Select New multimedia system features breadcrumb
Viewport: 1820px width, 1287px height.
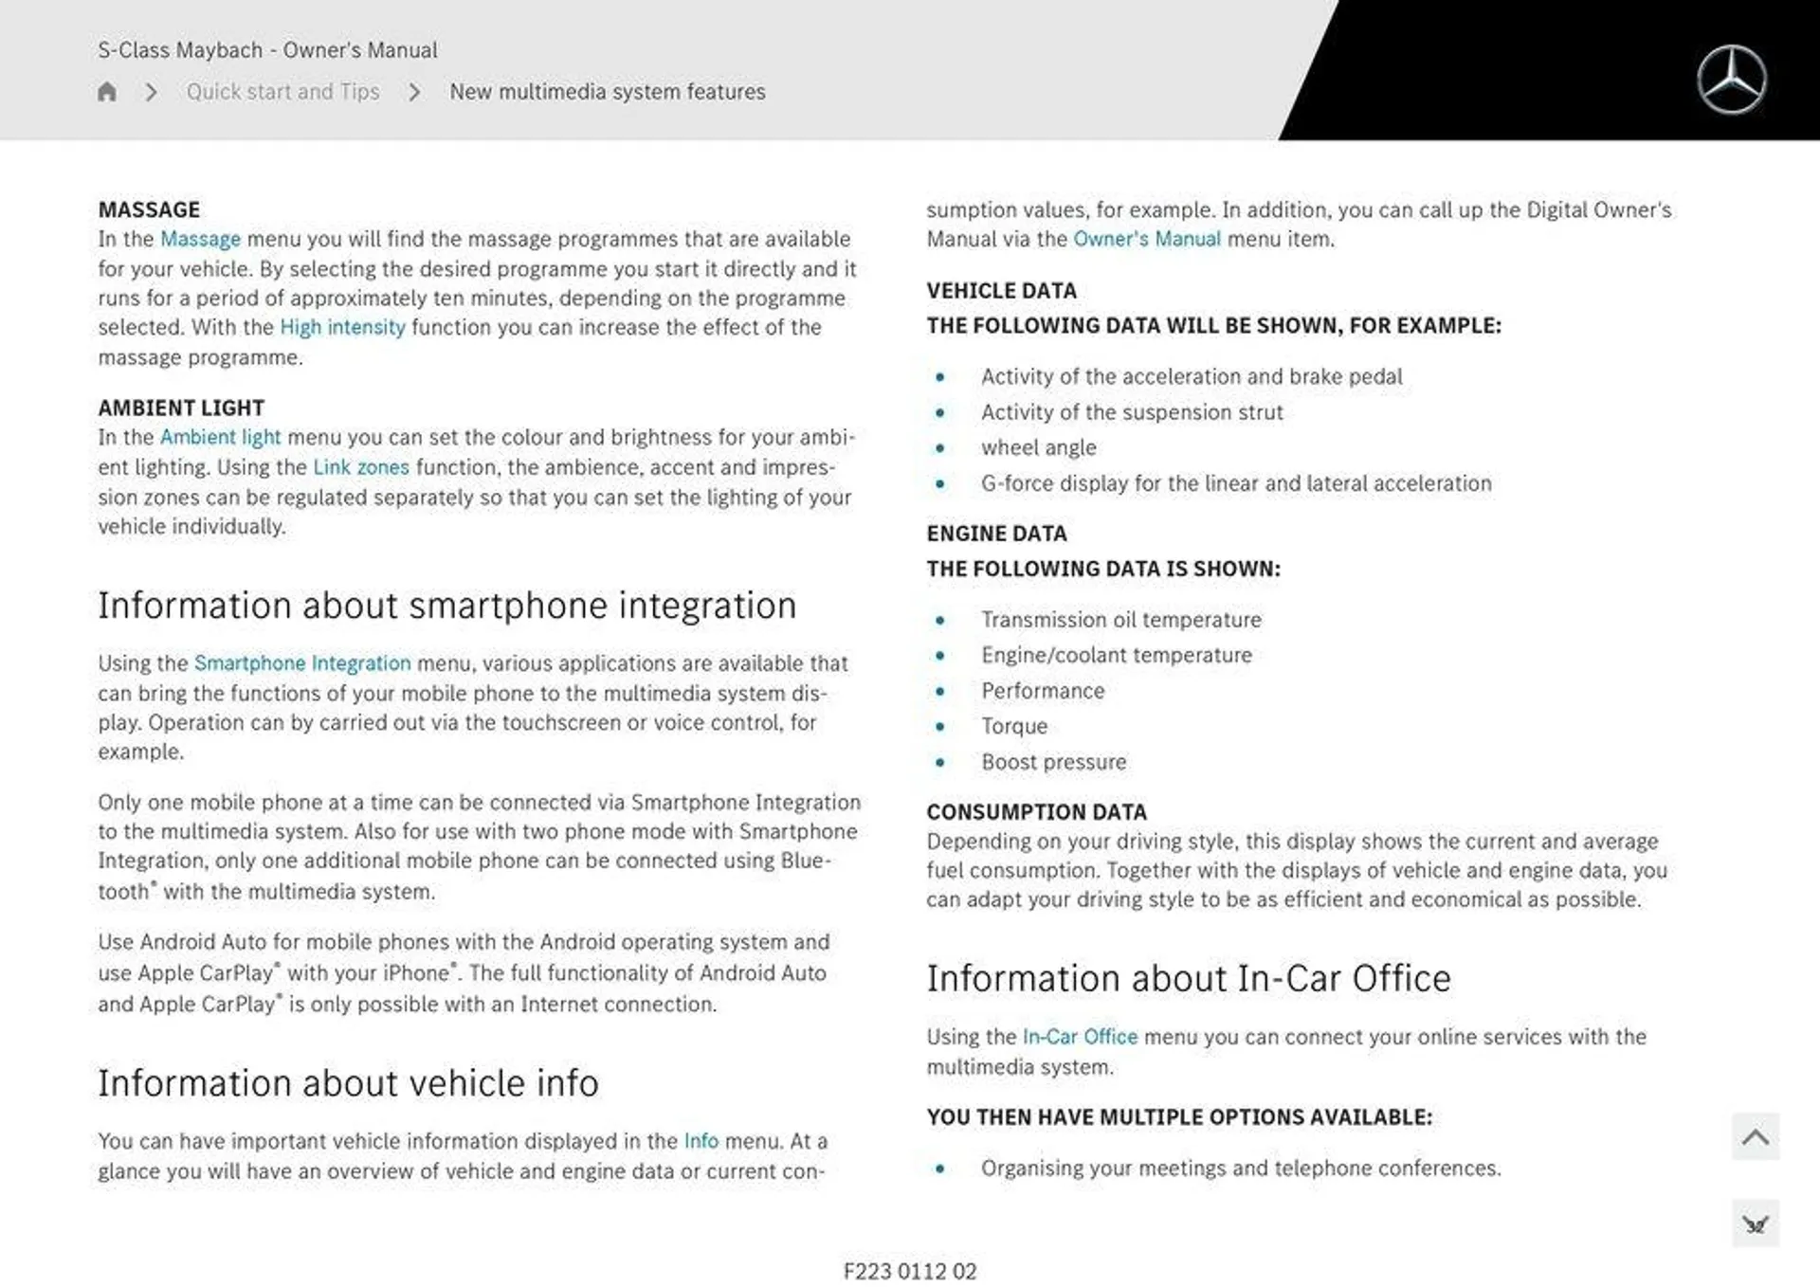[607, 91]
